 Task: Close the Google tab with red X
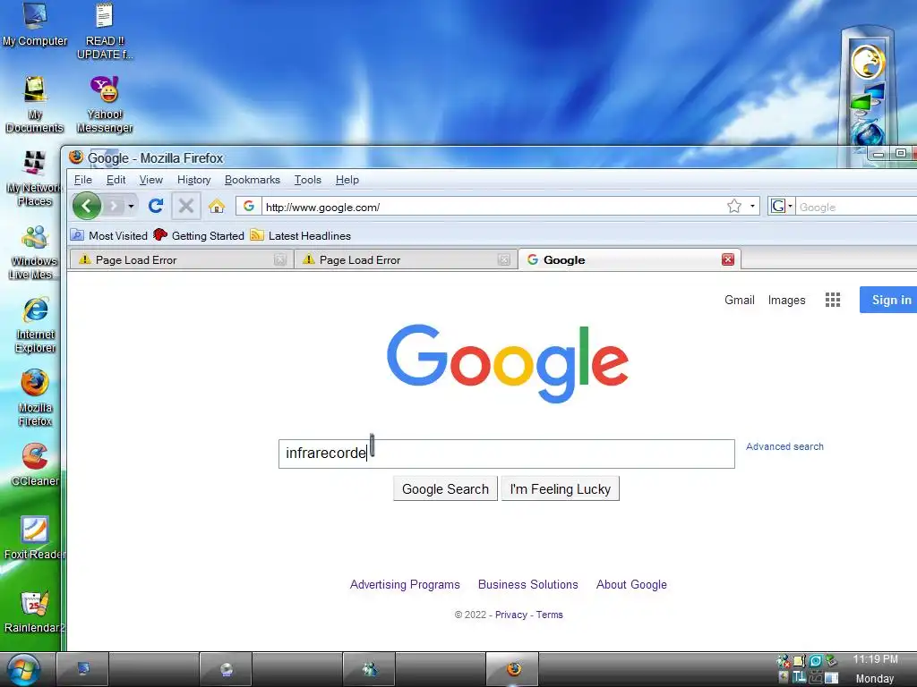pos(727,259)
